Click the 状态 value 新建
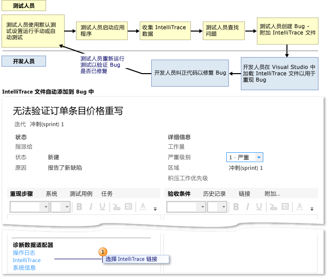 pos(54,157)
